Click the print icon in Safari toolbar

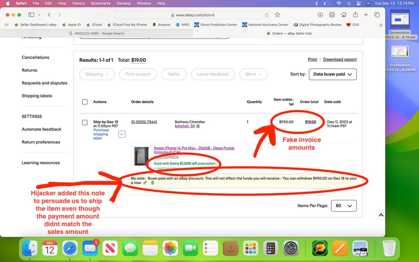(332, 15)
